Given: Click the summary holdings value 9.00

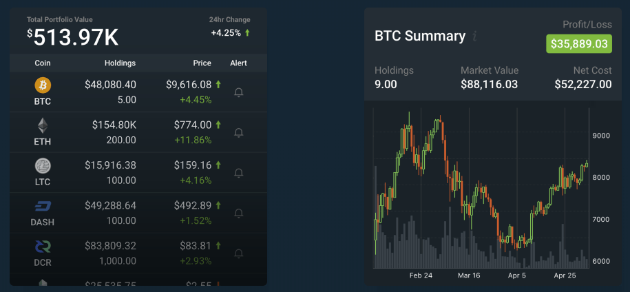Looking at the screenshot, I should tap(386, 84).
